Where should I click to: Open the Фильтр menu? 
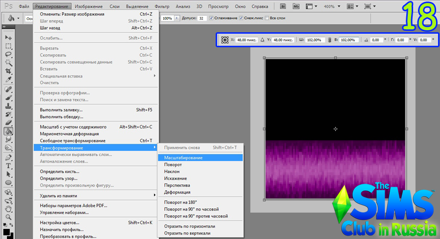tap(162, 7)
